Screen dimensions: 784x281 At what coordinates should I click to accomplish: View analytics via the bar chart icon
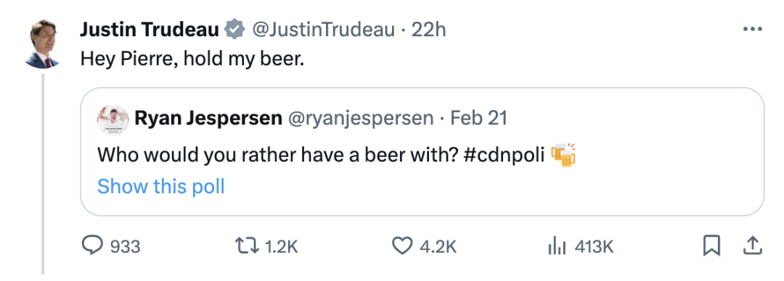click(x=557, y=246)
